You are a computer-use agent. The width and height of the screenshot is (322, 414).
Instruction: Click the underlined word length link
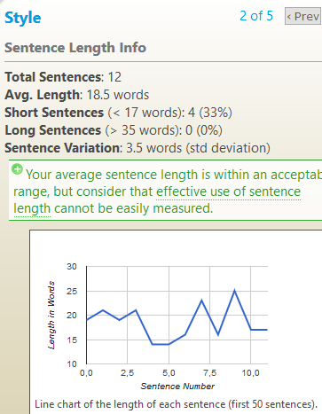[x=32, y=208]
